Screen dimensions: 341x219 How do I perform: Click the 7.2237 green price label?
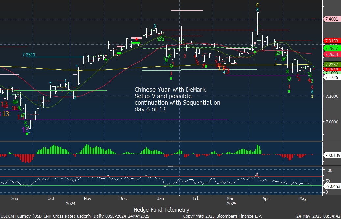331,65
